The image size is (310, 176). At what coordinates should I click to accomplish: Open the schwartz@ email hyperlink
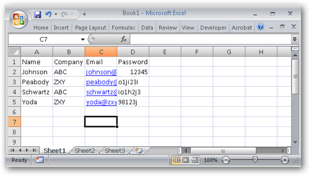[x=101, y=92]
